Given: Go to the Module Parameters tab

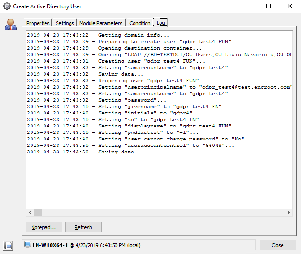Looking at the screenshot, I should (x=101, y=23).
